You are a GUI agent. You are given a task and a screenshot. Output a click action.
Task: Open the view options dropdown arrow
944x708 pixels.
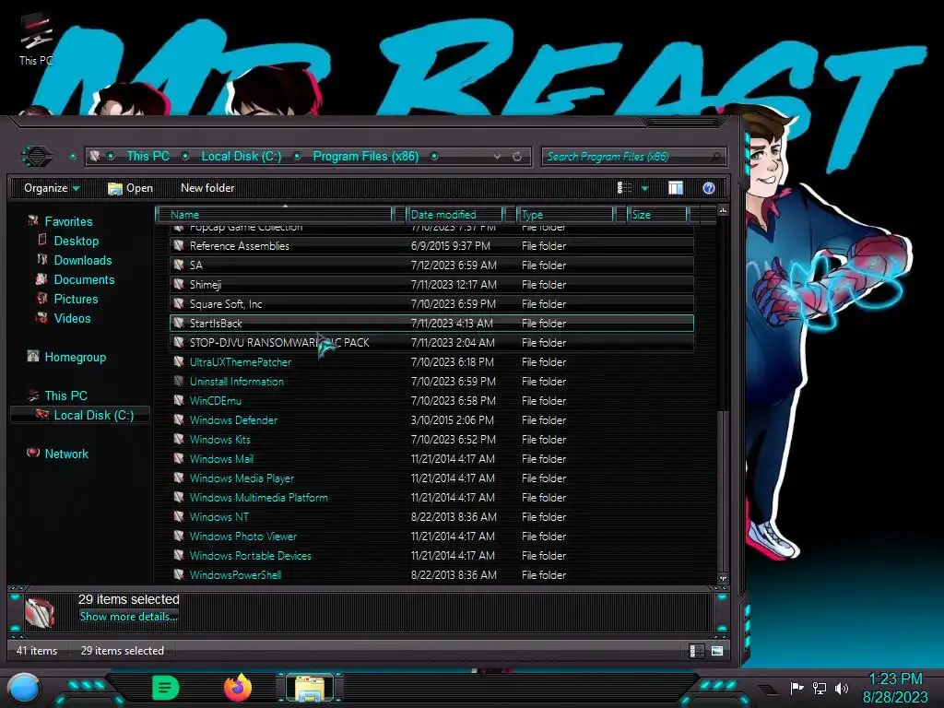click(x=644, y=189)
